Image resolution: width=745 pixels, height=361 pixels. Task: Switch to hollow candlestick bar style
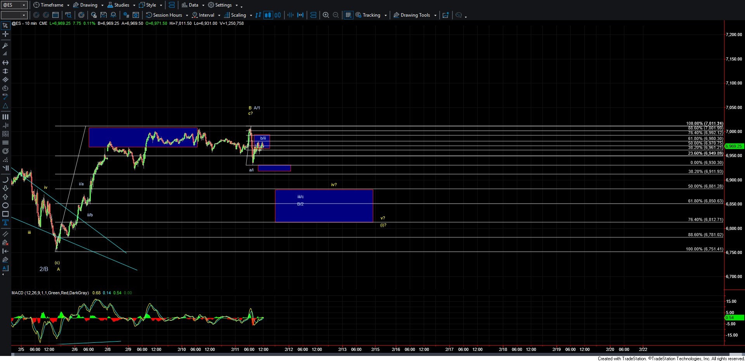277,15
